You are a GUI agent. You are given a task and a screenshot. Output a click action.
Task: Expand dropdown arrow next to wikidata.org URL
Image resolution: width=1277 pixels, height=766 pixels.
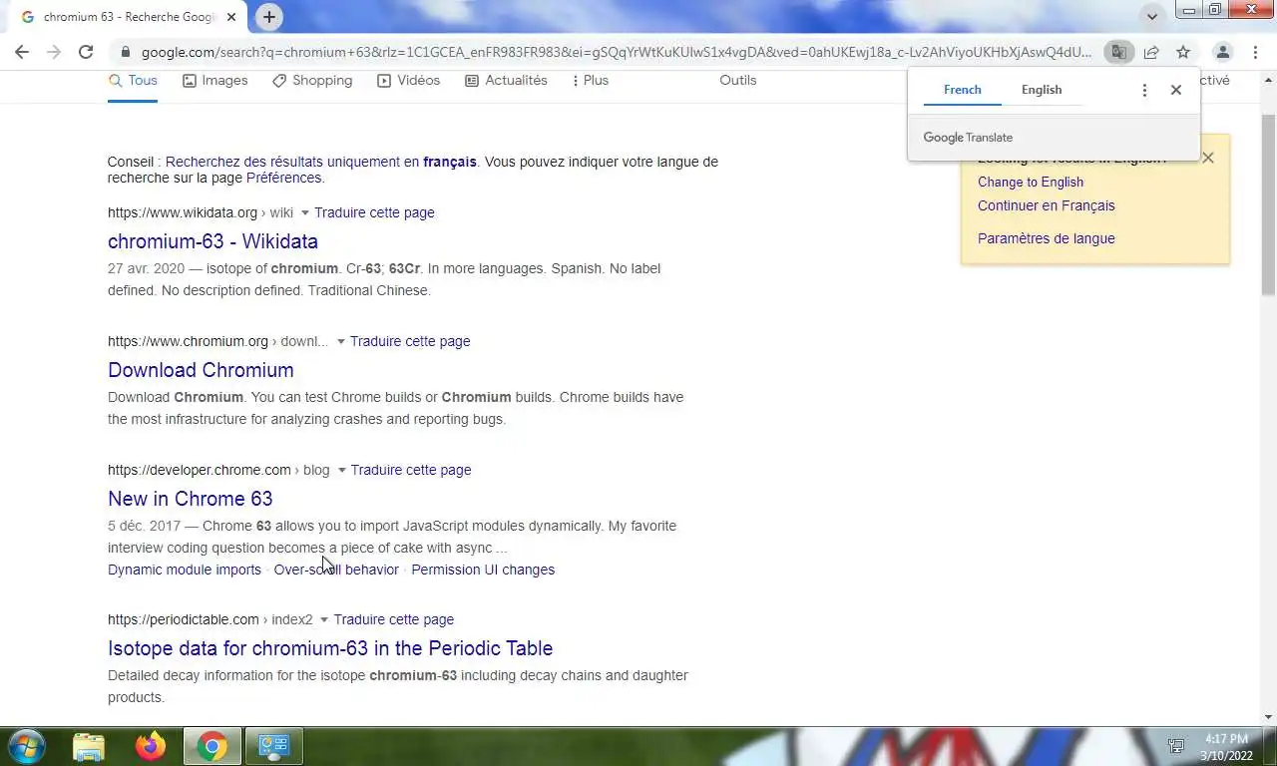coord(305,212)
